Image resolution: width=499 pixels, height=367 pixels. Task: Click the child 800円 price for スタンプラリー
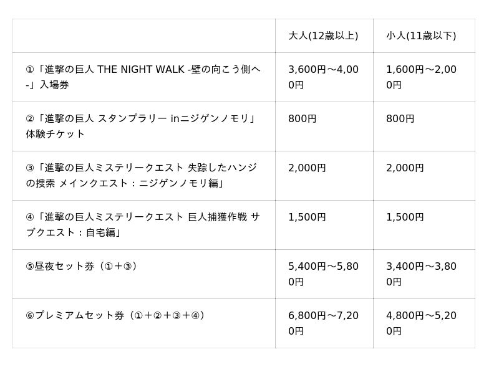[x=400, y=118]
